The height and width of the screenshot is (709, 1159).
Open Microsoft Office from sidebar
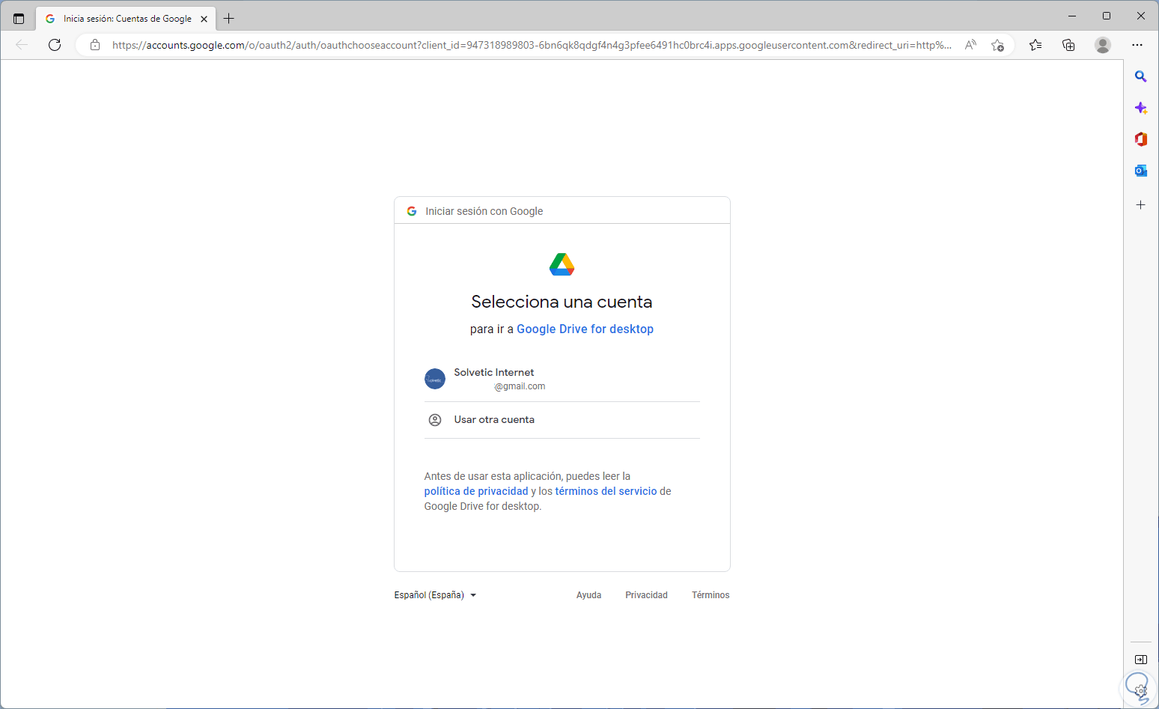tap(1140, 139)
